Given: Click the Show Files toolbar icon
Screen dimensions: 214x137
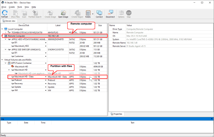Looking at the screenshot, I should 15,14.
